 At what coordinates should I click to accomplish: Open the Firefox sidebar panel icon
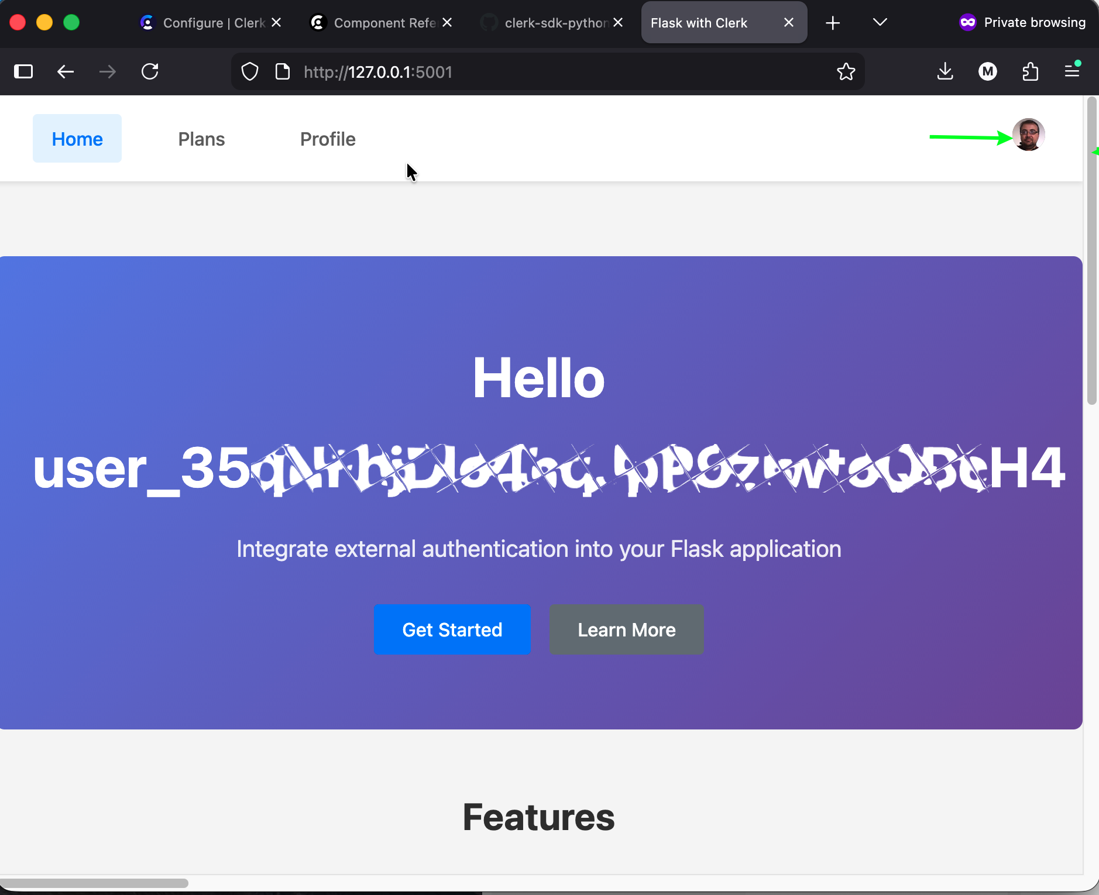pos(23,72)
